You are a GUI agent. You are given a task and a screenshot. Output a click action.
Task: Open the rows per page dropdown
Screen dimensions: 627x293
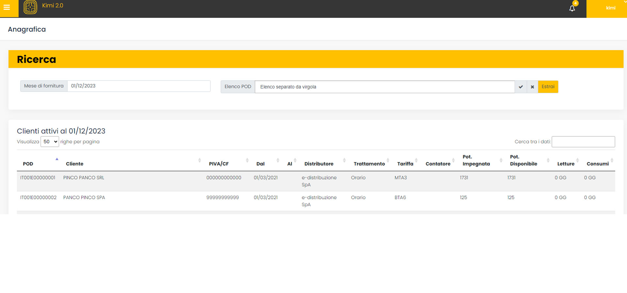point(50,142)
